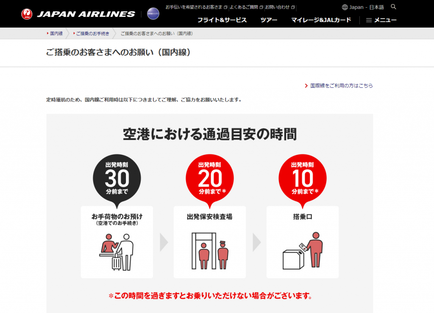The image size is (434, 313).
Task: Open the マイレージ&JALカード menu
Action: pyautogui.click(x=321, y=20)
